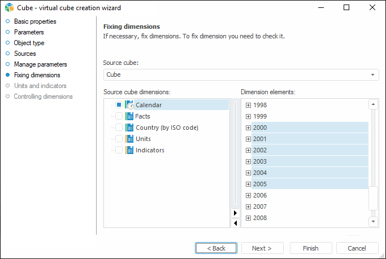This screenshot has height=259, width=386.
Task: Select the 2003 dimension element
Action: (x=260, y=161)
